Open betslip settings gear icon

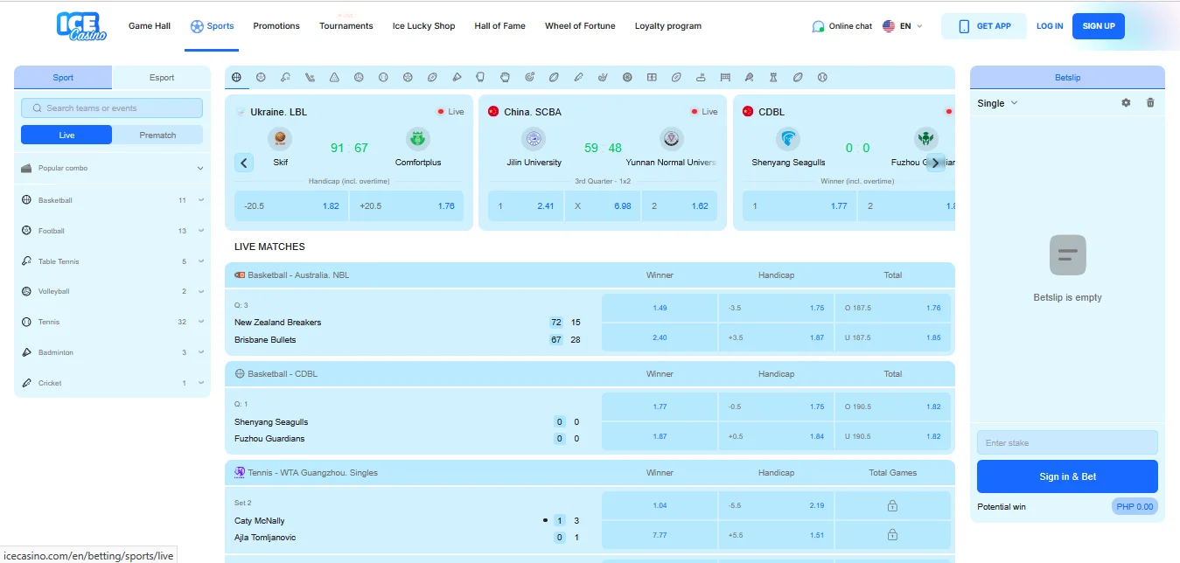(x=1126, y=103)
